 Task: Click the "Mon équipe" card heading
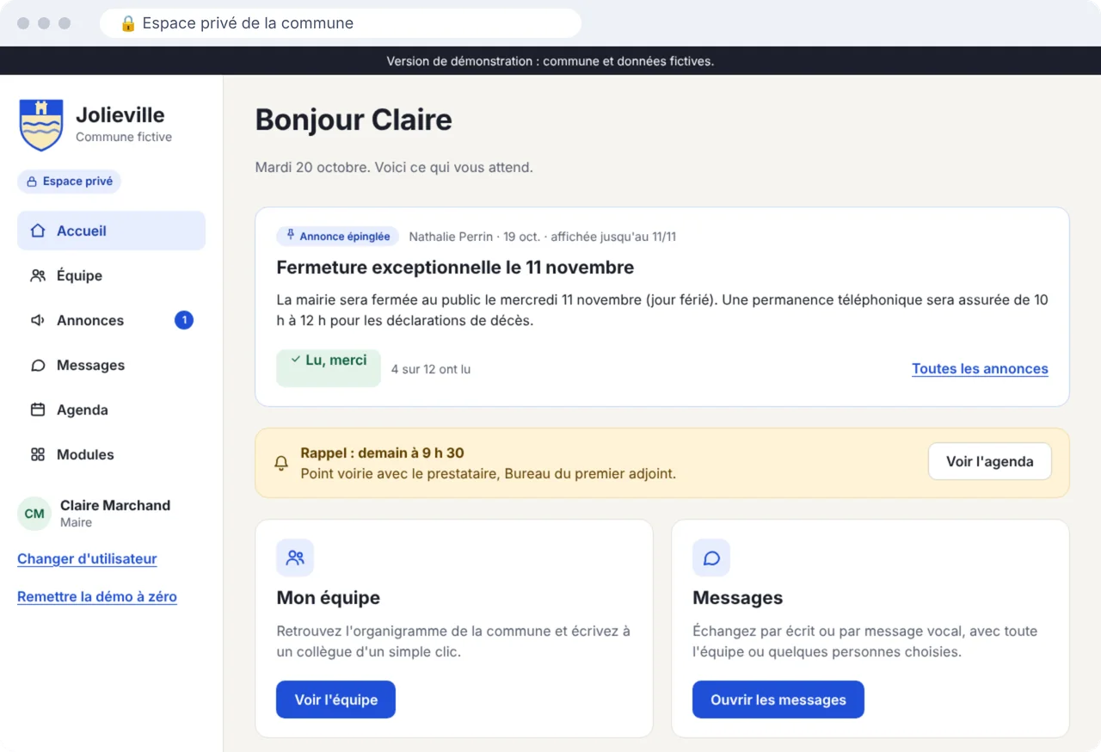328,598
